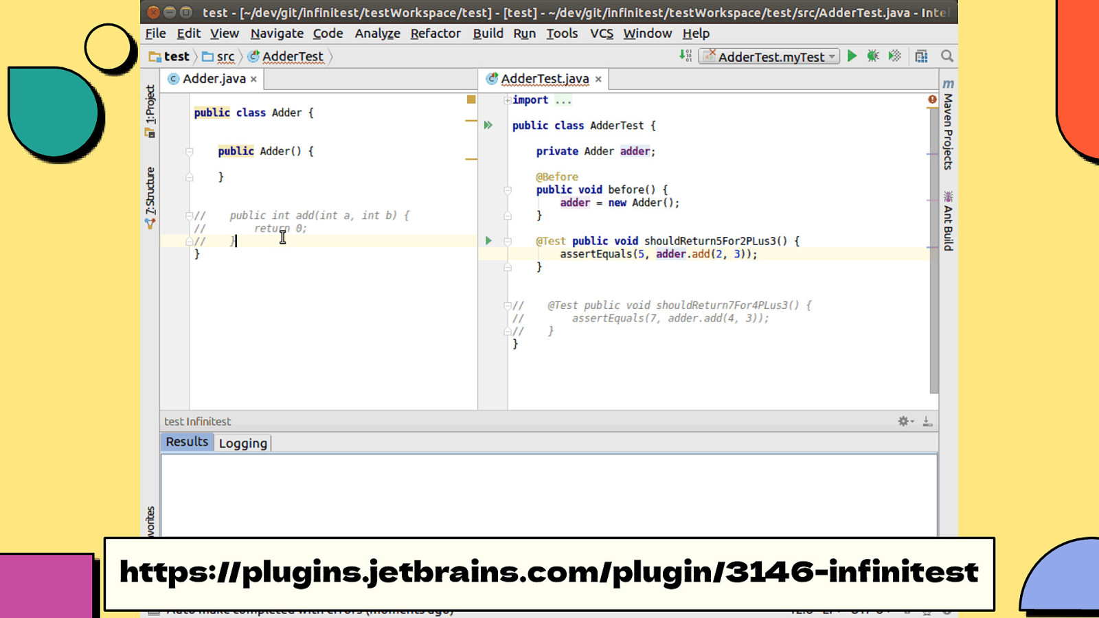Open the Ant Build side panel
Viewport: 1099px width, 618px height.
point(948,221)
